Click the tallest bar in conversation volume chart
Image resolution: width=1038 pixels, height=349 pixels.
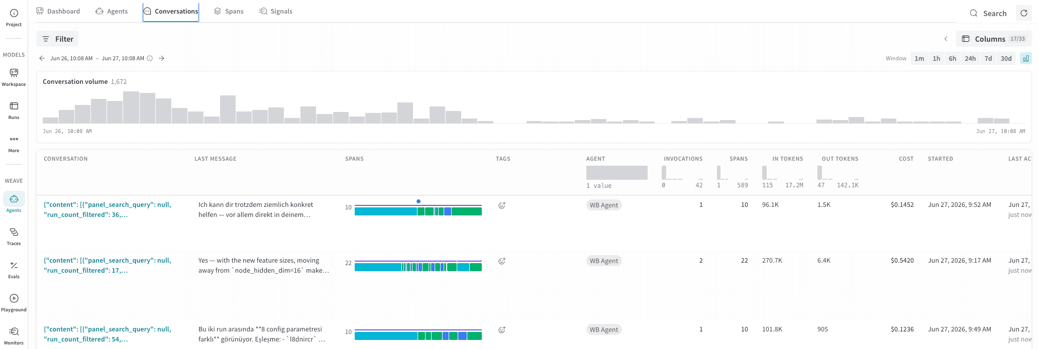131,107
